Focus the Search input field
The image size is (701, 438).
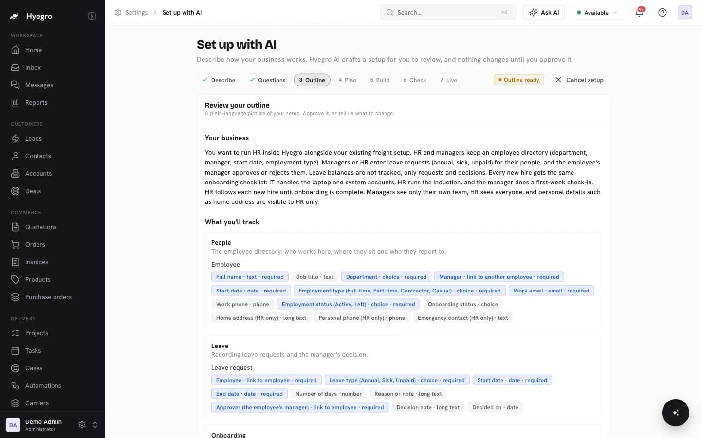[448, 12]
